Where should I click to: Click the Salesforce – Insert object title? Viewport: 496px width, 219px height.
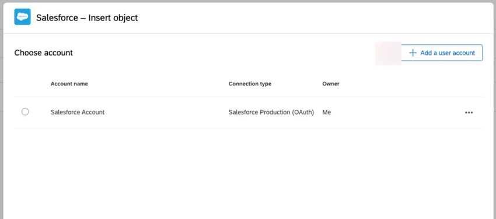(x=87, y=18)
